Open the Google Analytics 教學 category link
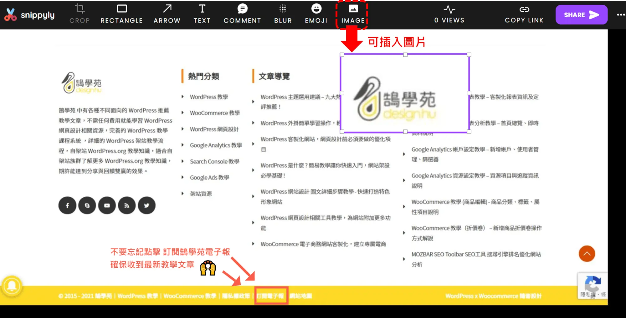The image size is (626, 318). (216, 145)
